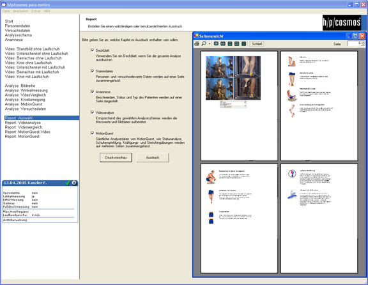
Task: Select Video: Beinachse ohne Laufschuh
Action: click(x=33, y=58)
